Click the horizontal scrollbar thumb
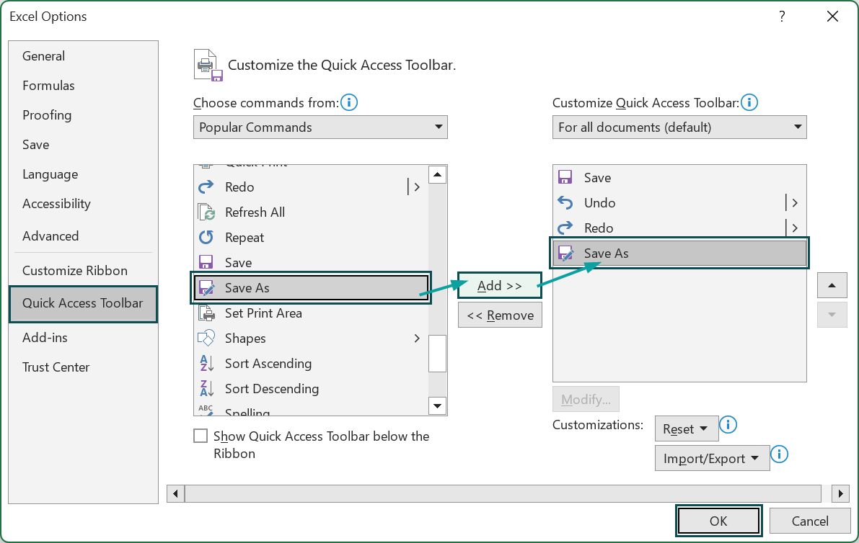 (503, 494)
